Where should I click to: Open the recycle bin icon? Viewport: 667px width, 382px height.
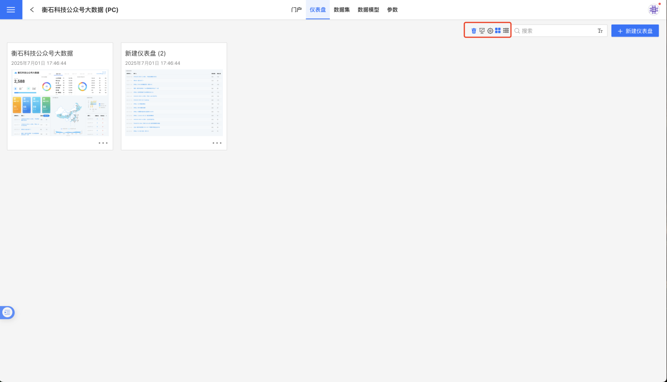[x=474, y=31]
